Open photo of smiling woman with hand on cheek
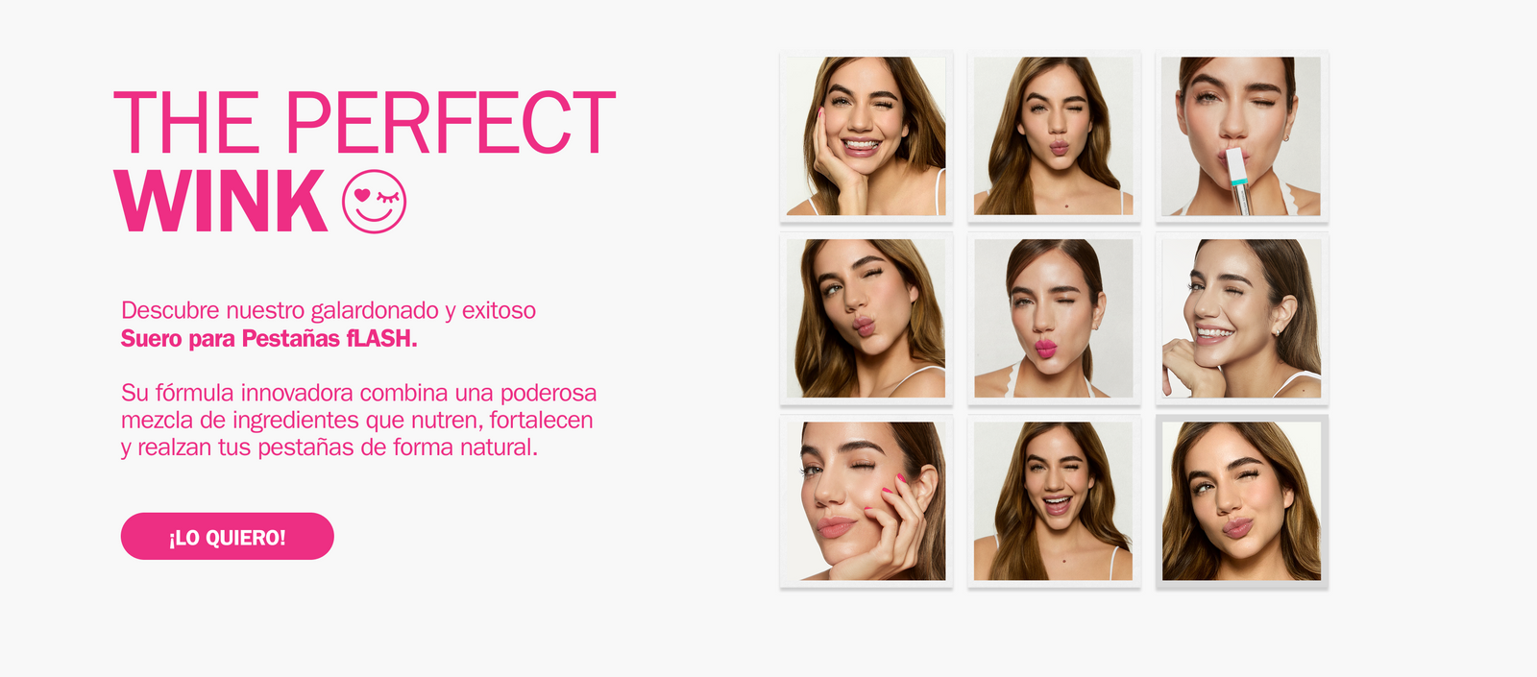 (866, 136)
